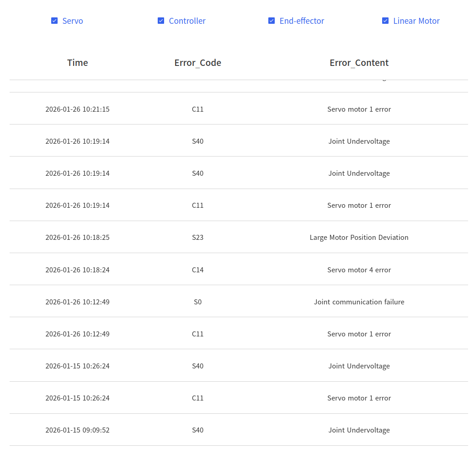Click the Error_Content column header
469x460 pixels.
pyautogui.click(x=359, y=63)
